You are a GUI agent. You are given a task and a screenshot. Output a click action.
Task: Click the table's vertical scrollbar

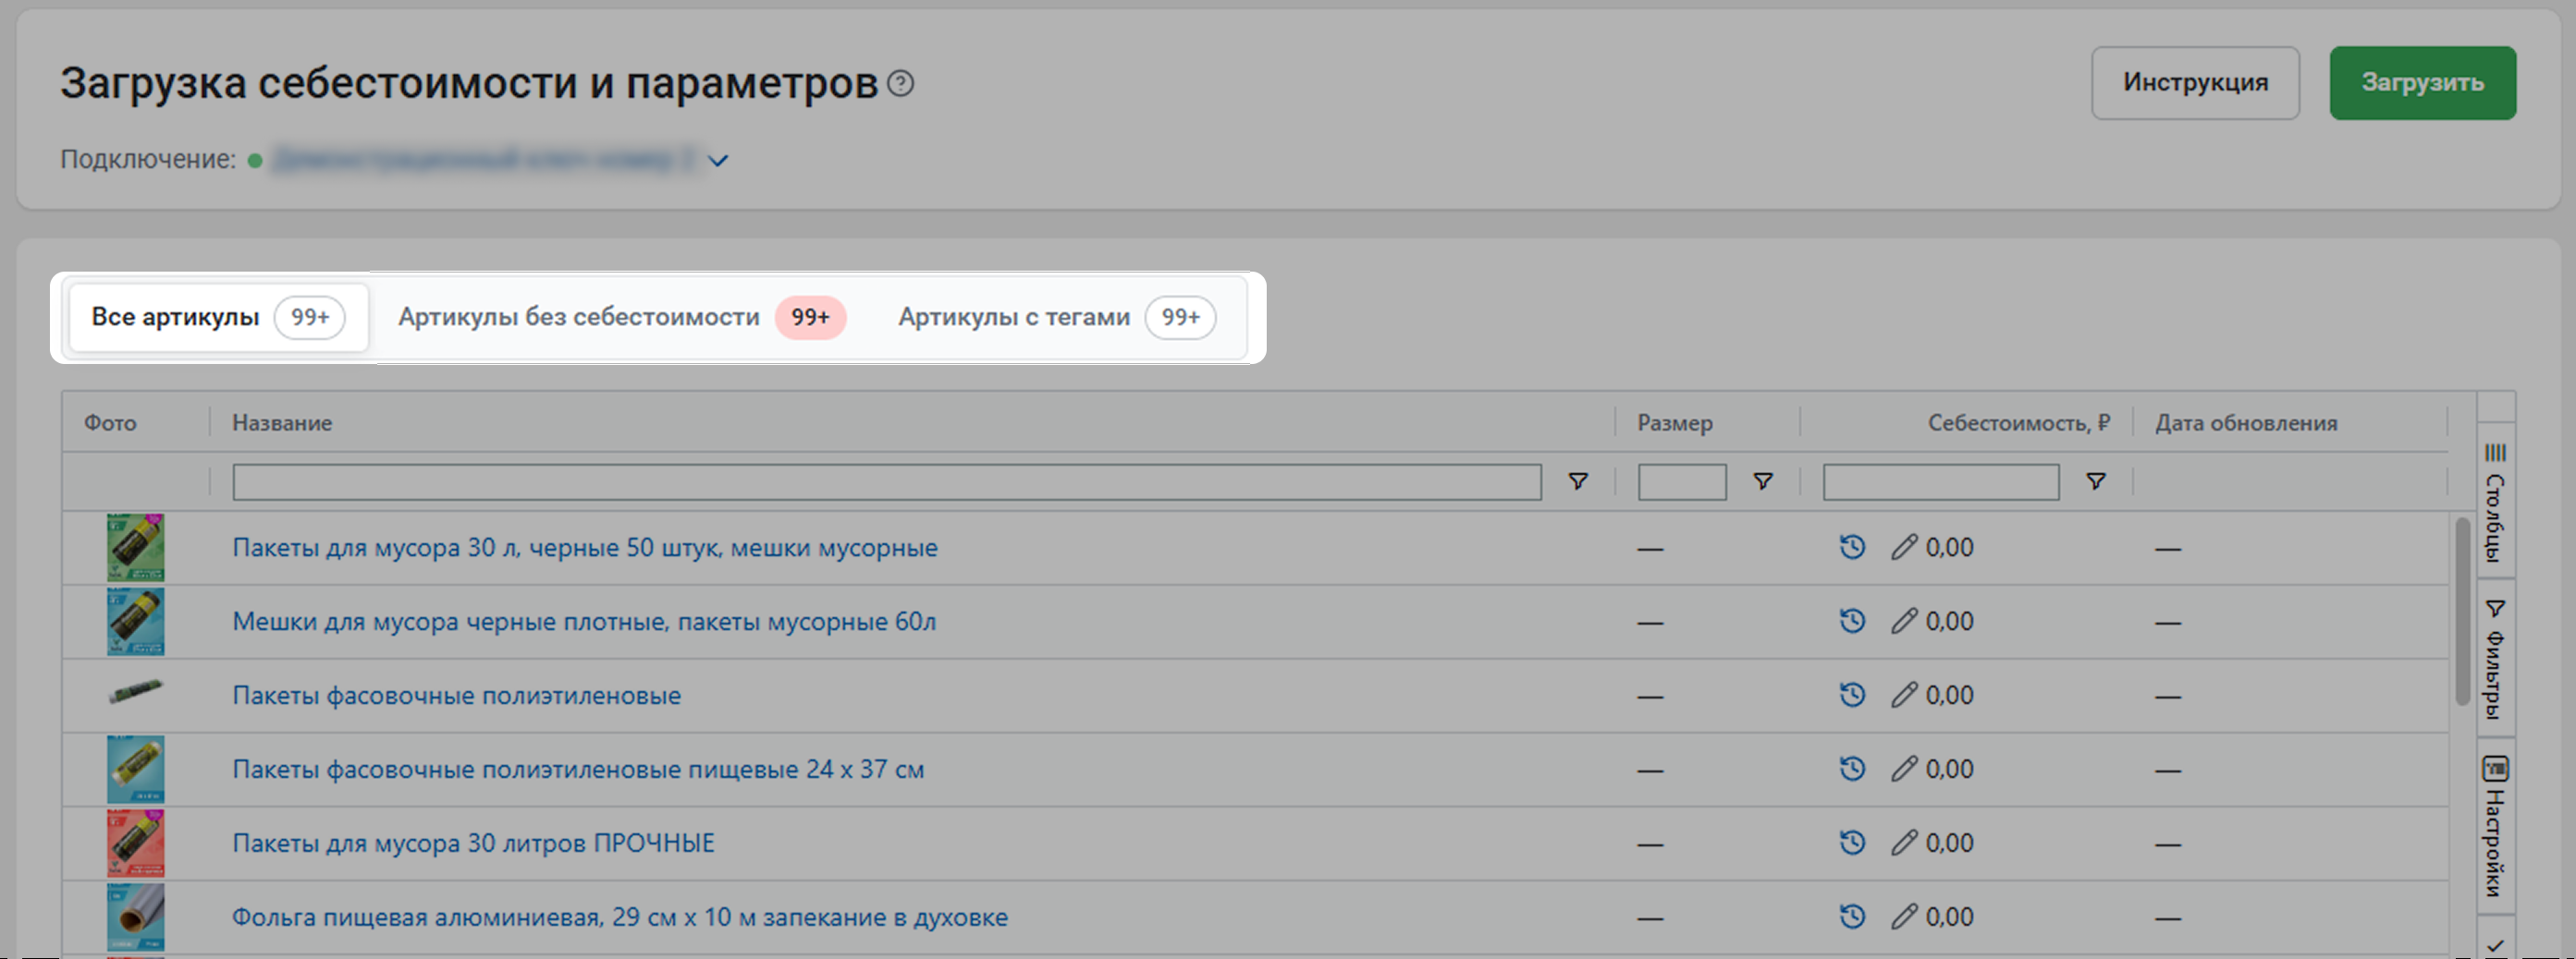[x=2462, y=612]
